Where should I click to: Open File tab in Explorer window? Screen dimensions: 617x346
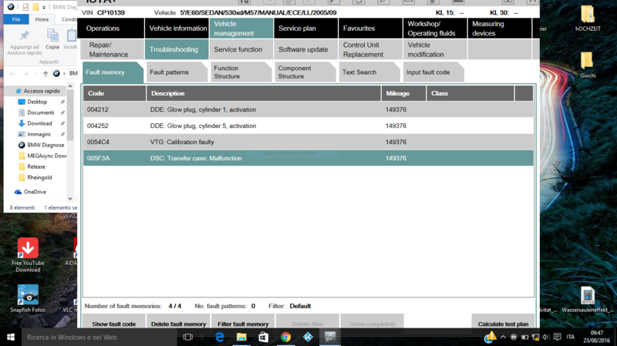click(x=16, y=19)
